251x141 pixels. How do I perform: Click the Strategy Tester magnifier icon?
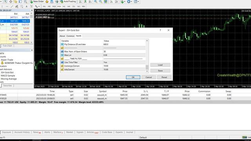tap(25, 2)
